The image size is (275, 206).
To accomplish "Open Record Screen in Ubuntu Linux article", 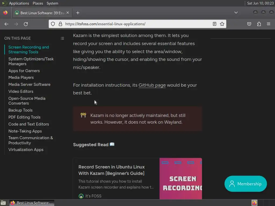I will [111, 170].
